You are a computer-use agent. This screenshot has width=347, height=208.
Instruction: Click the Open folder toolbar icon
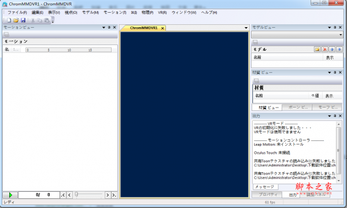coord(16,20)
